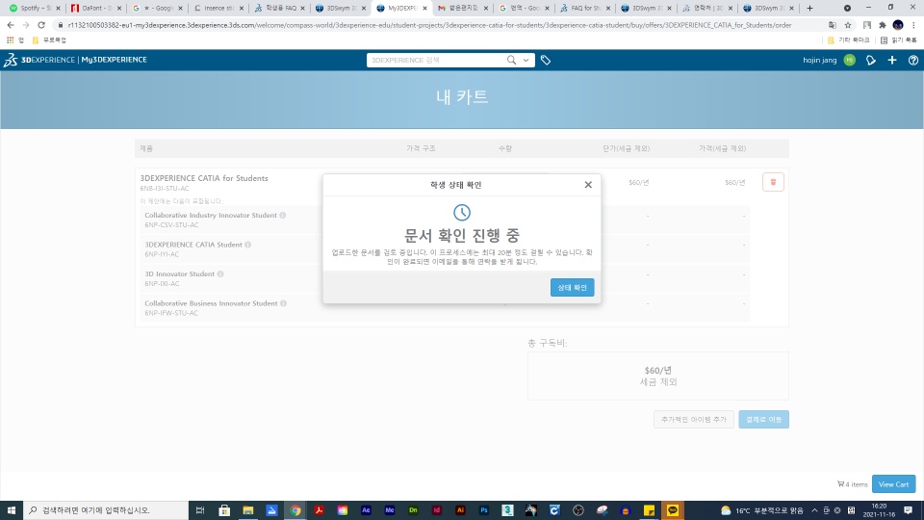Click the search magnifier icon in top bar

tap(511, 60)
